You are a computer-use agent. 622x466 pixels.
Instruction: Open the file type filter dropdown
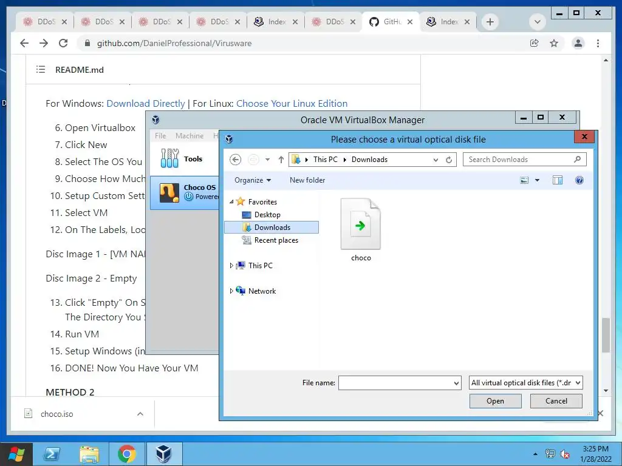525,383
